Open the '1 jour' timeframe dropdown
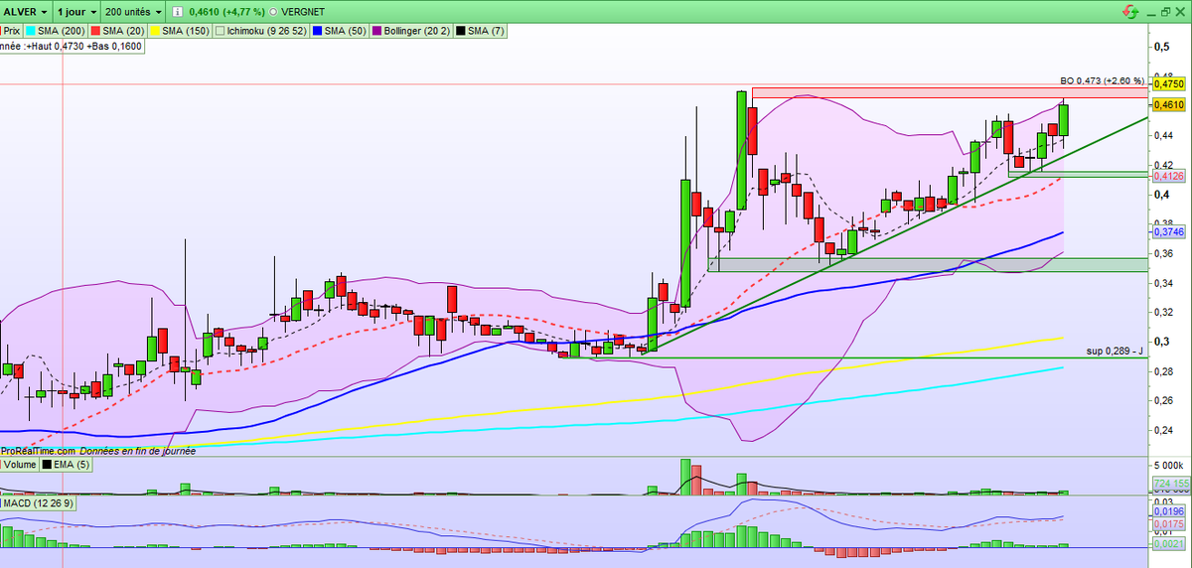 (x=78, y=12)
